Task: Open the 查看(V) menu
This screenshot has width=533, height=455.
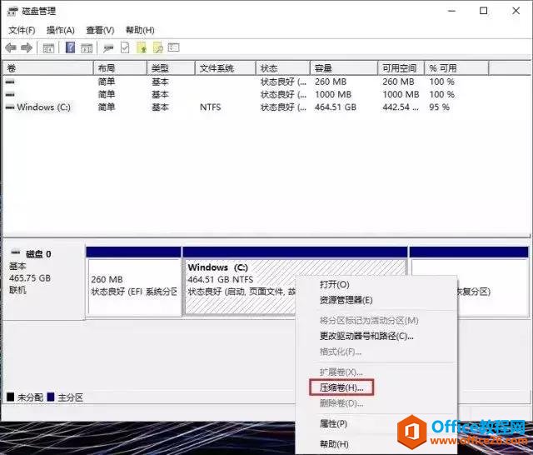Action: tap(100, 30)
